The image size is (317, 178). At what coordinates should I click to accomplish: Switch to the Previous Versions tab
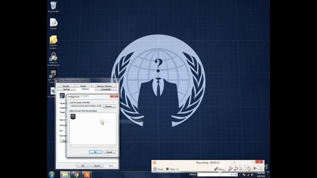(x=104, y=86)
